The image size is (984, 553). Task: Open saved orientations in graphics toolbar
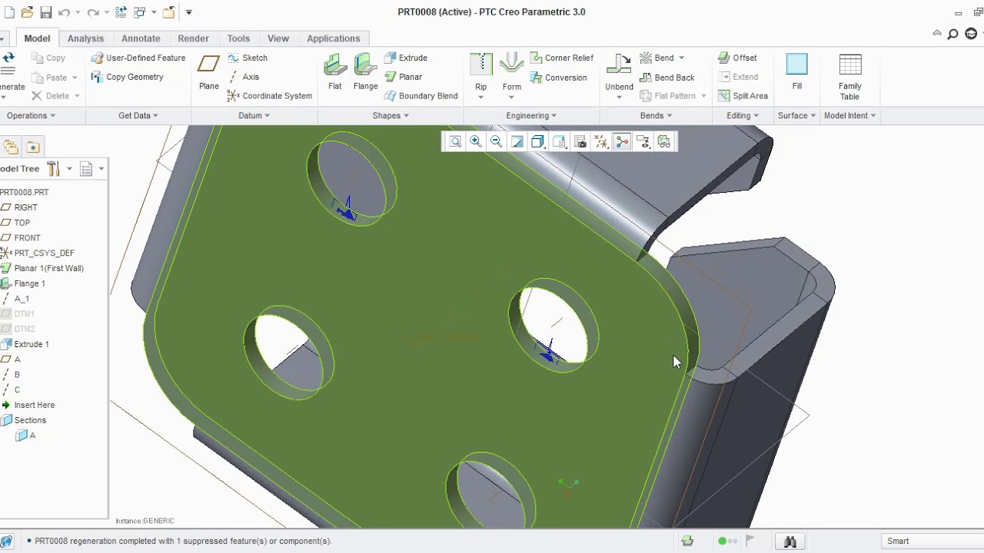pyautogui.click(x=559, y=141)
